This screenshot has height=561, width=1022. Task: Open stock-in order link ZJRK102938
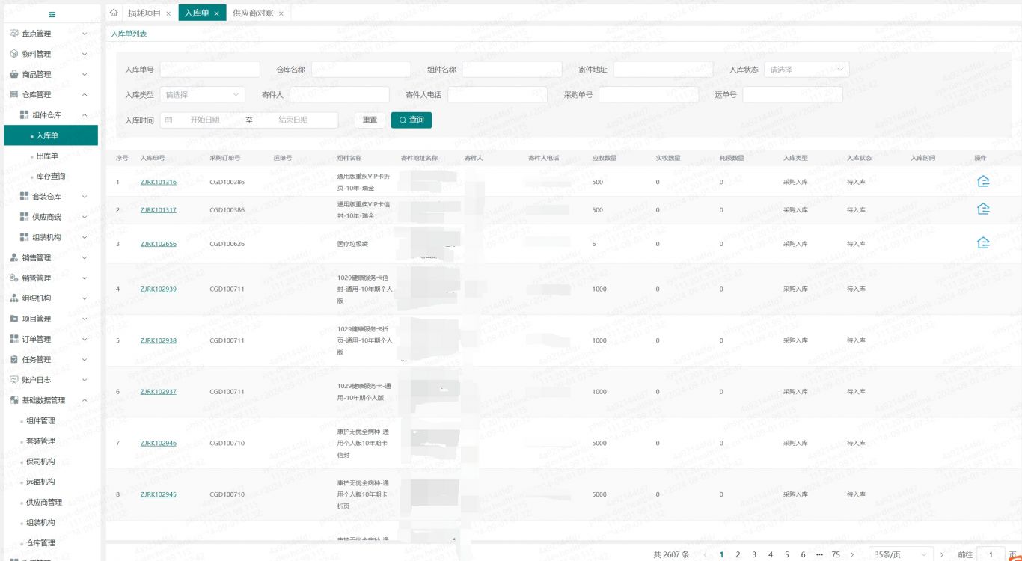[x=159, y=340]
